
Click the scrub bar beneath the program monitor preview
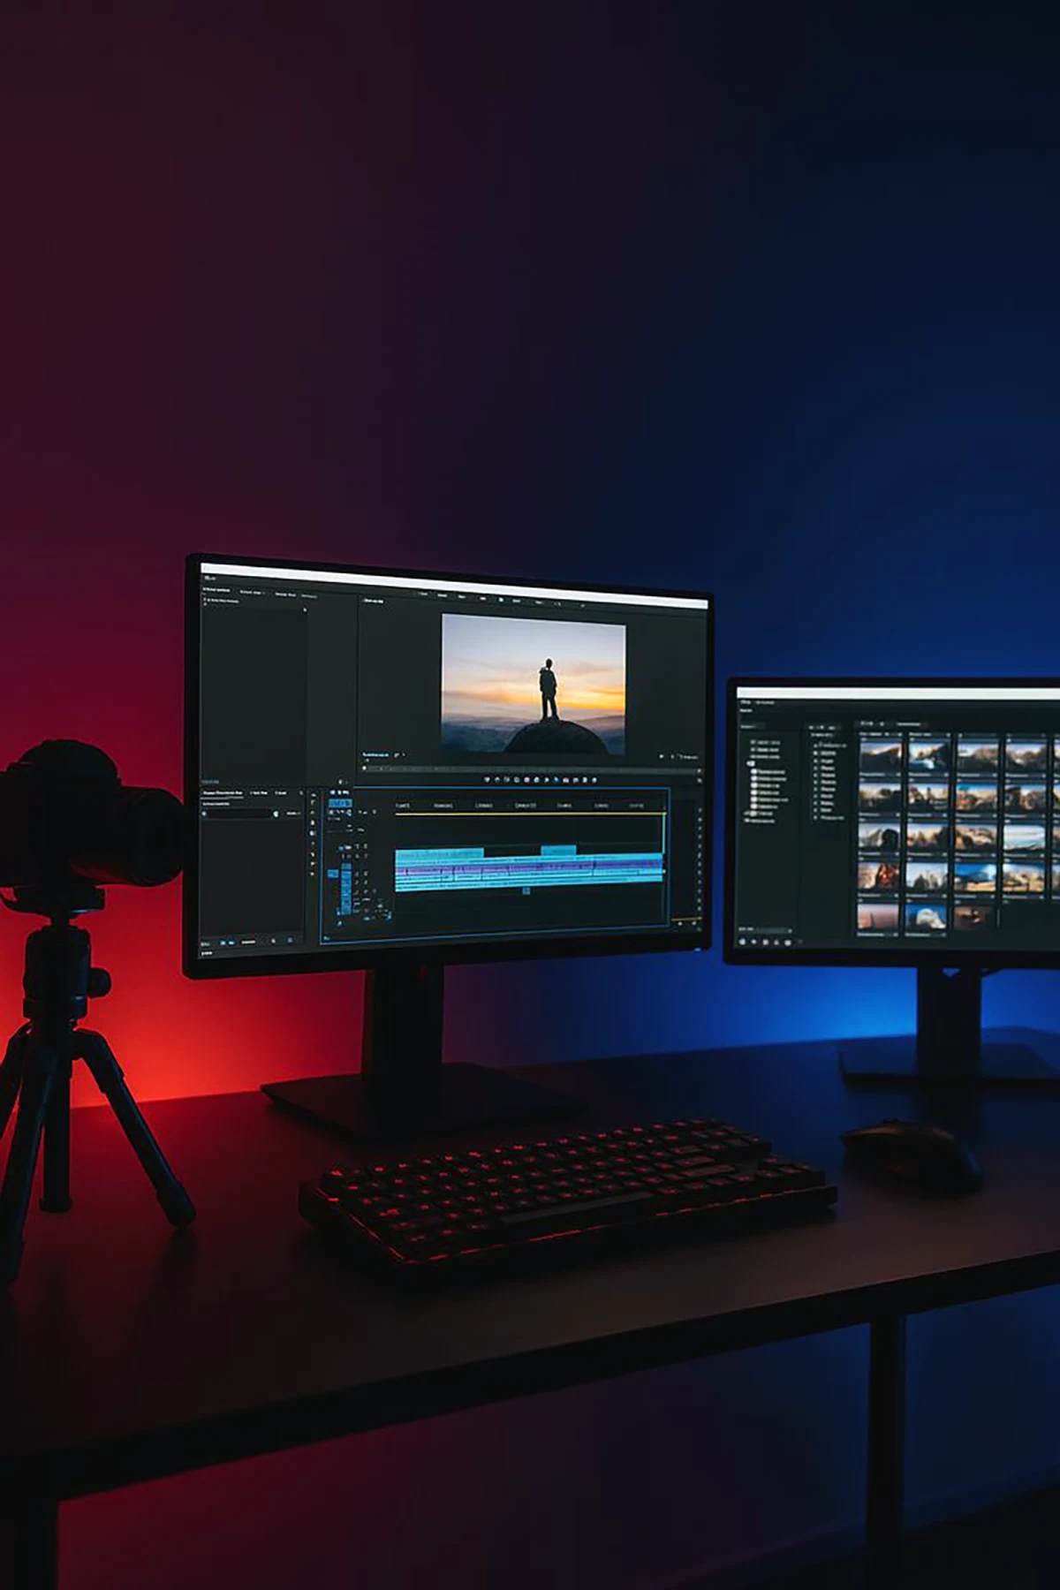click(530, 769)
